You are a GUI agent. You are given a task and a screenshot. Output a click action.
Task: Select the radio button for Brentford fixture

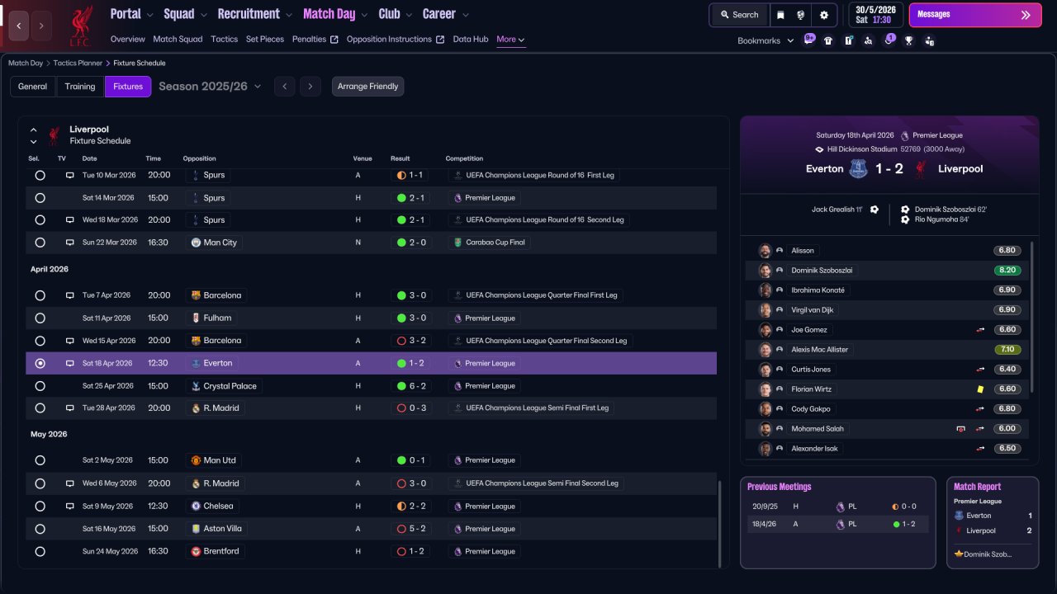pos(40,551)
